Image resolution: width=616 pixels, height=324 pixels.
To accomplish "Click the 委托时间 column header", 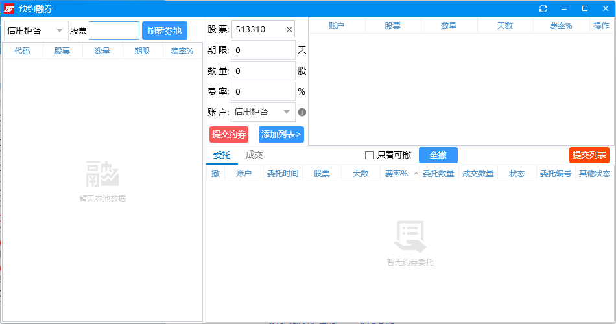I will pos(283,174).
